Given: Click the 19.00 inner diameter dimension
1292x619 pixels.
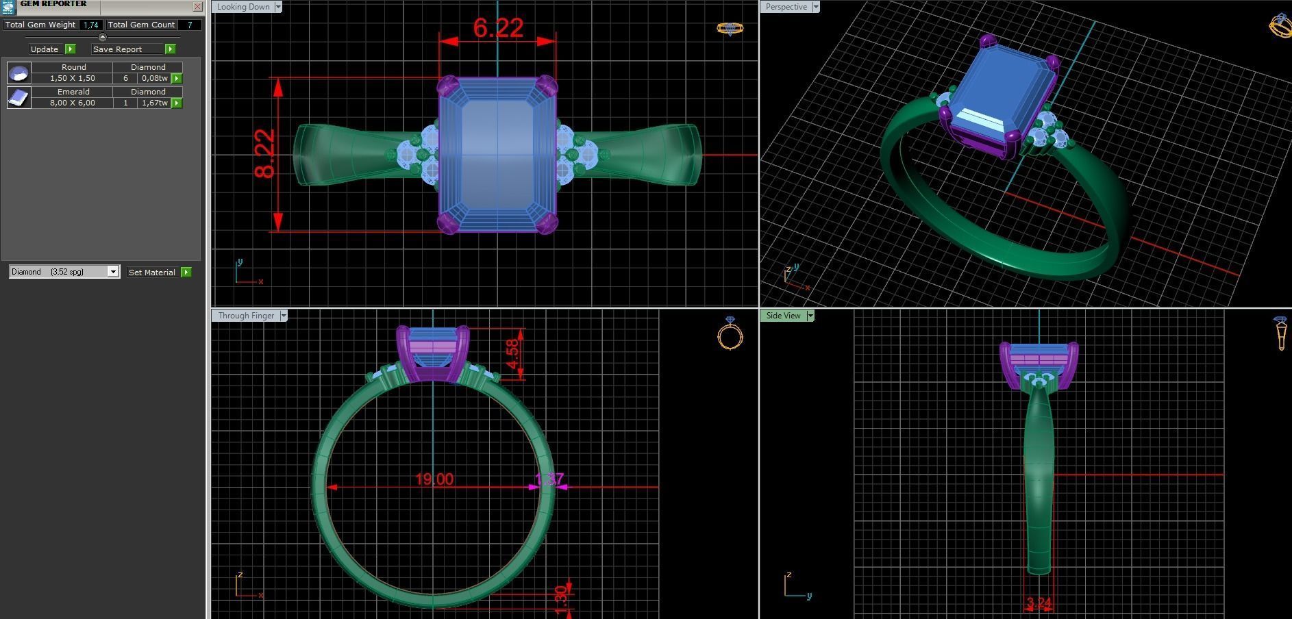Looking at the screenshot, I should coord(434,479).
